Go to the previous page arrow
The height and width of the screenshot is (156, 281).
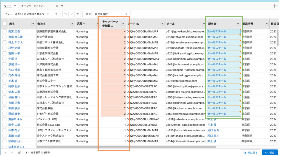(x=5, y=152)
